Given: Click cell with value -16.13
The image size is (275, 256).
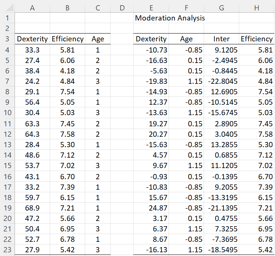Looking at the screenshot, I should [151, 250].
